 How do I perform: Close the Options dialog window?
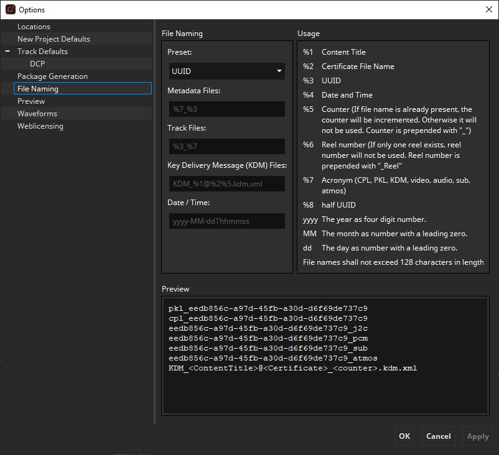pyautogui.click(x=488, y=9)
